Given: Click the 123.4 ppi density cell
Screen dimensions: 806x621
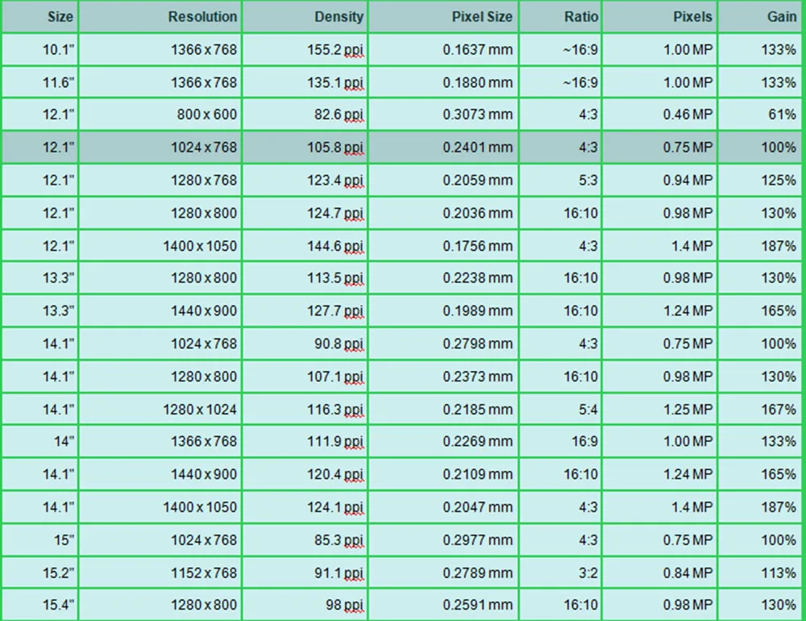Looking at the screenshot, I should [305, 181].
